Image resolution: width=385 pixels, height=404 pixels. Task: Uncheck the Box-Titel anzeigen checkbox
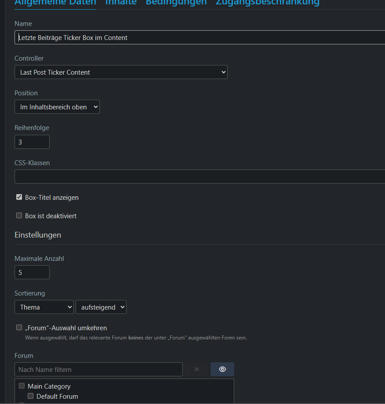click(19, 197)
